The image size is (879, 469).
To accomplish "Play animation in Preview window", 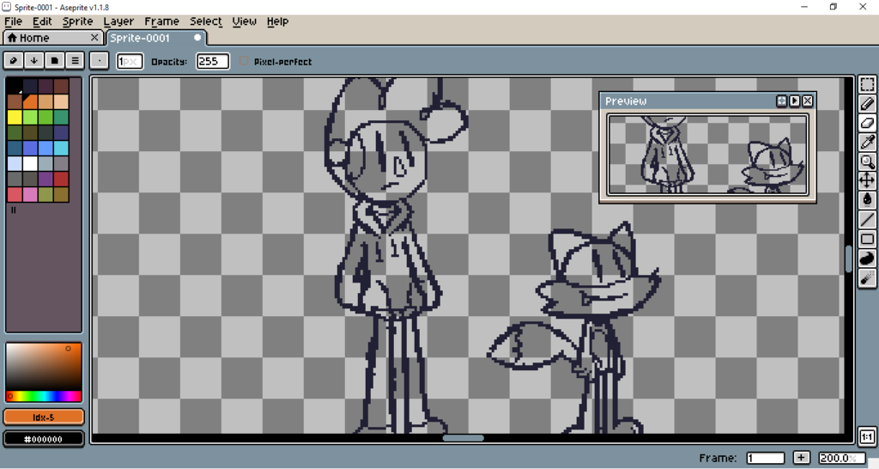I will pyautogui.click(x=794, y=101).
